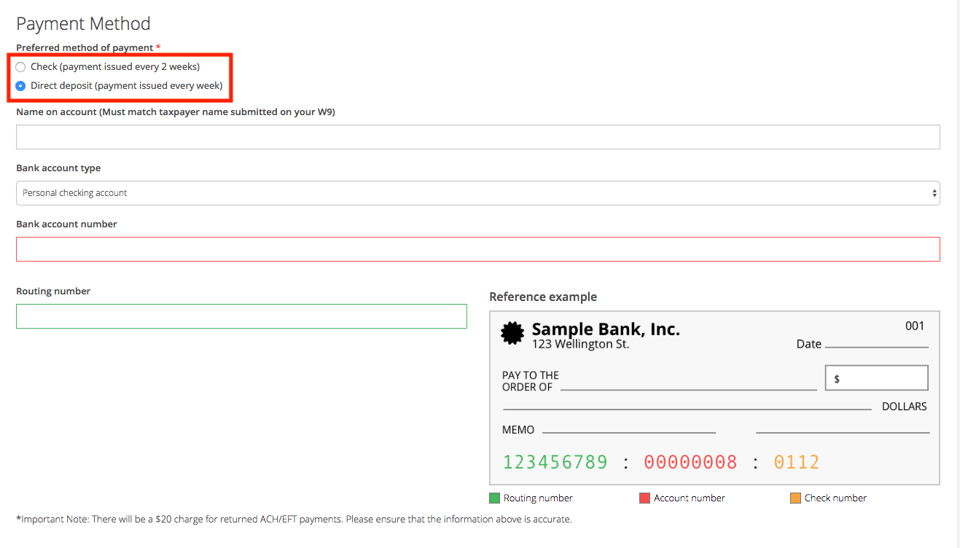
Task: Click the green 123456789 routing digits
Action: [x=555, y=462]
